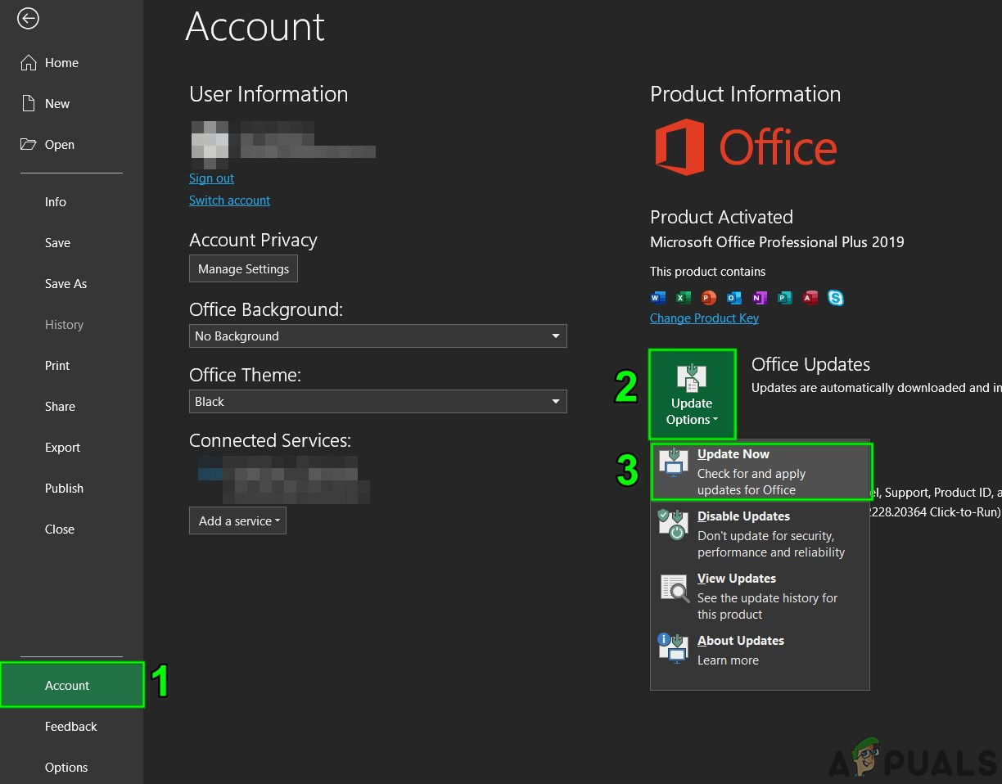Screen dimensions: 1002x784
Task: Click the View Updates magnifier icon
Action: pyautogui.click(x=674, y=587)
